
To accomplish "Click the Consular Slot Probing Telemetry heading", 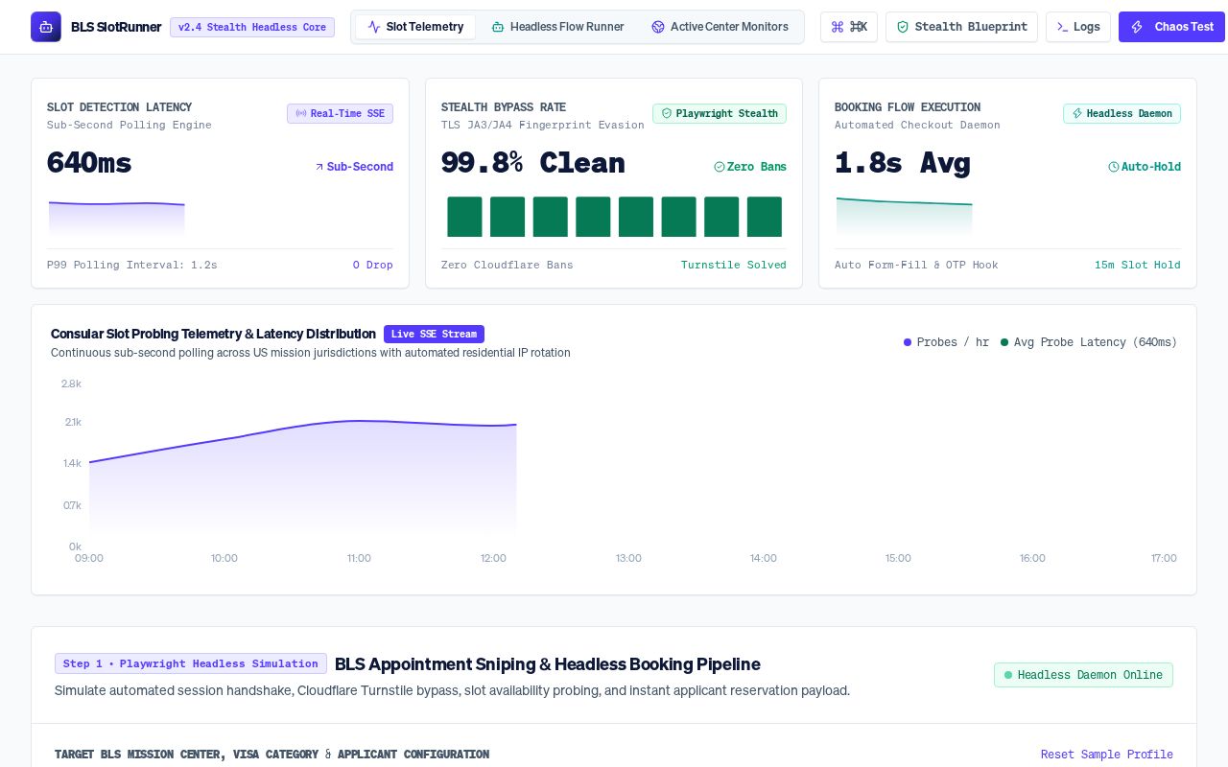I will coord(213,334).
